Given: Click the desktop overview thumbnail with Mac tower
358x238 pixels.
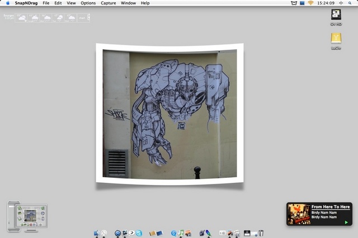Looking at the screenshot, I should coord(27,216).
